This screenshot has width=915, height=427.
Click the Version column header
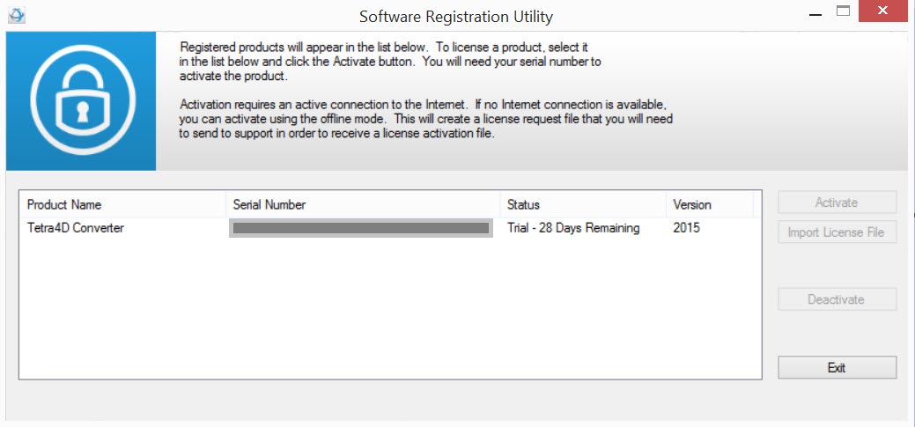[x=710, y=205]
